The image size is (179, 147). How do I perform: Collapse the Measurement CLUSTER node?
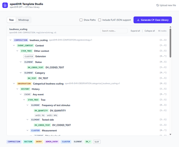point(27,131)
